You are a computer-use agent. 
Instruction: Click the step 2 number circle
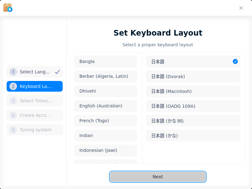pos(13,86)
